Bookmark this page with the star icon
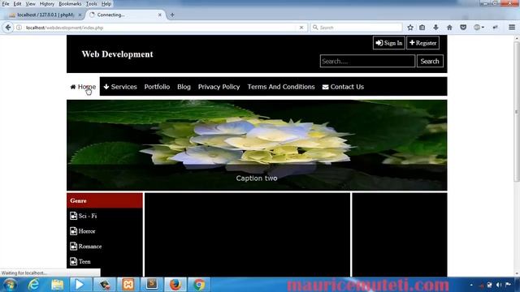 pos(410,28)
